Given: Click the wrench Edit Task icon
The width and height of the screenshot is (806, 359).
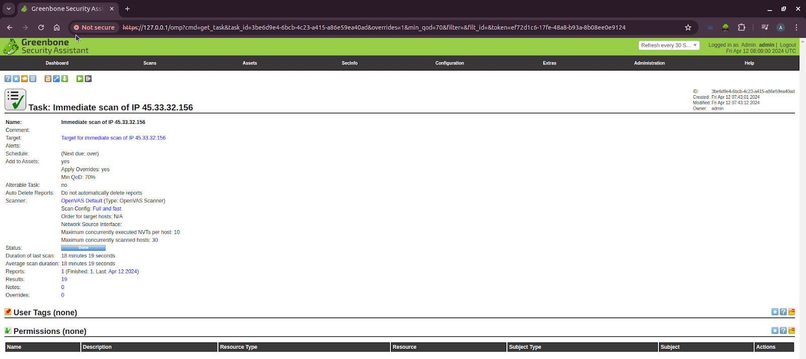Looking at the screenshot, I should point(56,79).
